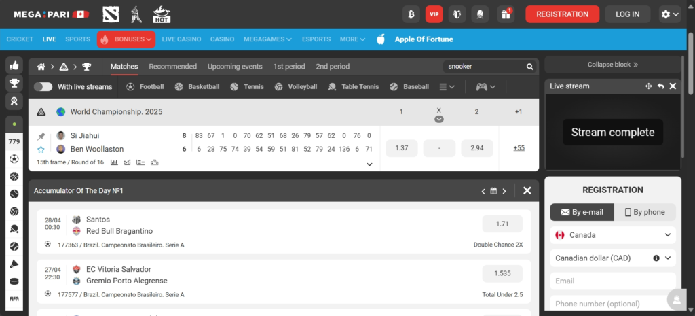Open the ESPORTS menu item
The width and height of the screenshot is (695, 316).
[316, 39]
